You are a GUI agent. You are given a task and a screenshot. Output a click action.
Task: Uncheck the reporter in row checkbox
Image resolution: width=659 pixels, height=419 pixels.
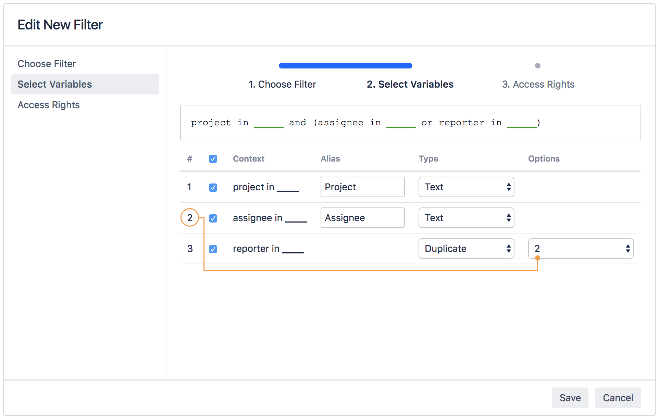(213, 249)
